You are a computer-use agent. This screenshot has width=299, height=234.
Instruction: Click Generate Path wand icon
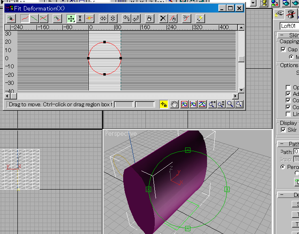(x=200, y=19)
